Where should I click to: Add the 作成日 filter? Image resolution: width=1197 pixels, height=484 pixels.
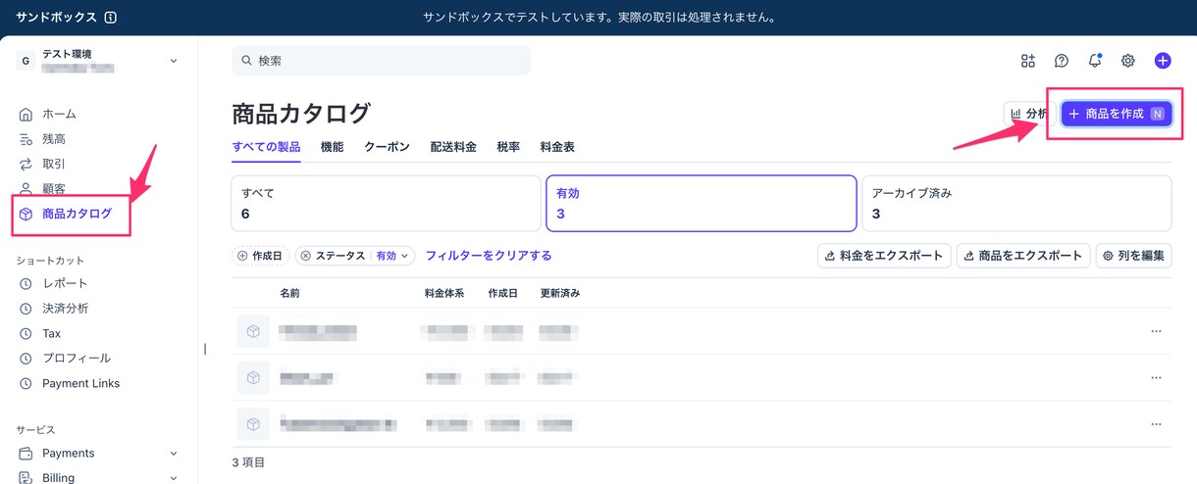260,256
